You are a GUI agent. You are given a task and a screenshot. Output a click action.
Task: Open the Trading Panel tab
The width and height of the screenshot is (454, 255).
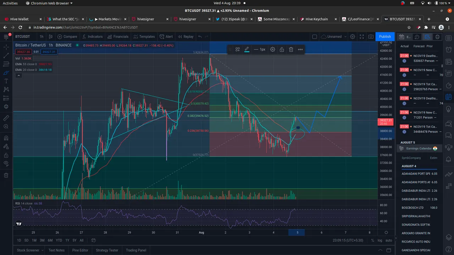pos(136,250)
